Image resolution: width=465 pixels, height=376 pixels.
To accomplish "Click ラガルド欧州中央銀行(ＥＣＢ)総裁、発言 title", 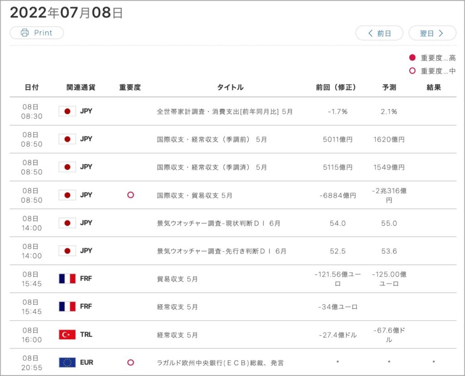I will pos(220,363).
